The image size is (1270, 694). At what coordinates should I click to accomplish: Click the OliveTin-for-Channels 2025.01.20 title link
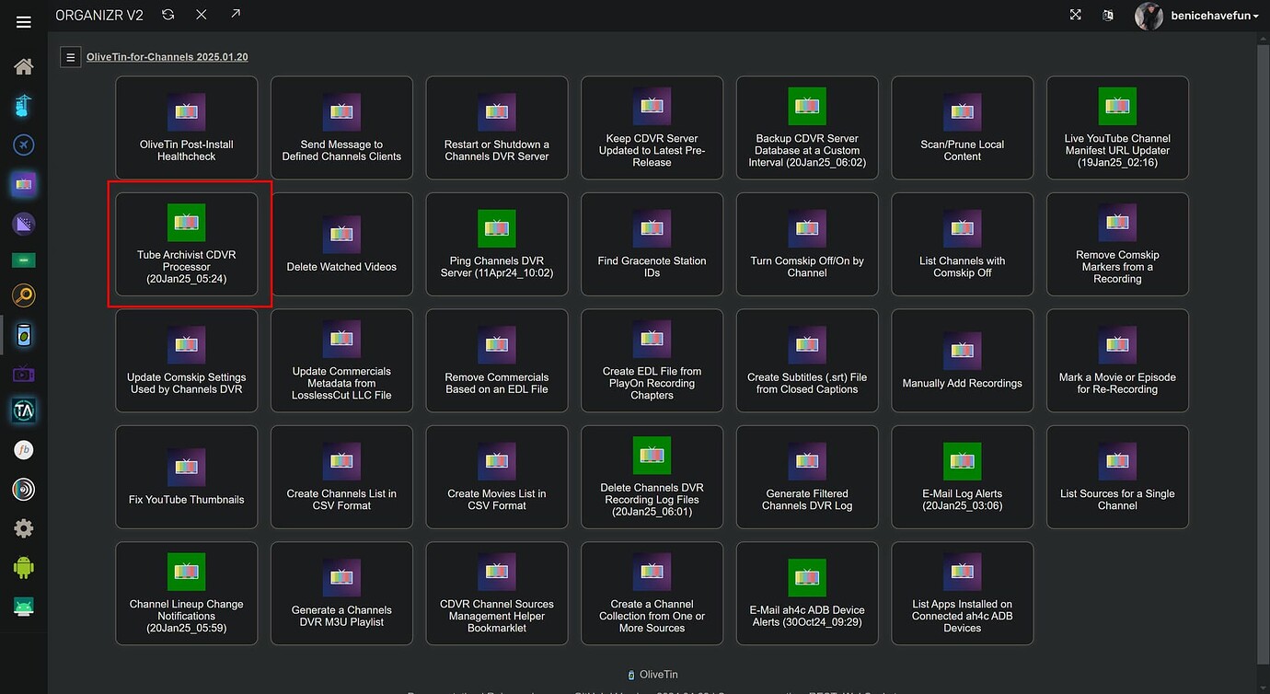tap(167, 57)
